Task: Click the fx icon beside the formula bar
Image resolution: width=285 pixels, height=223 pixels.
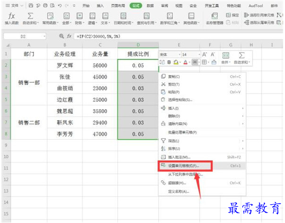Action: coord(69,36)
